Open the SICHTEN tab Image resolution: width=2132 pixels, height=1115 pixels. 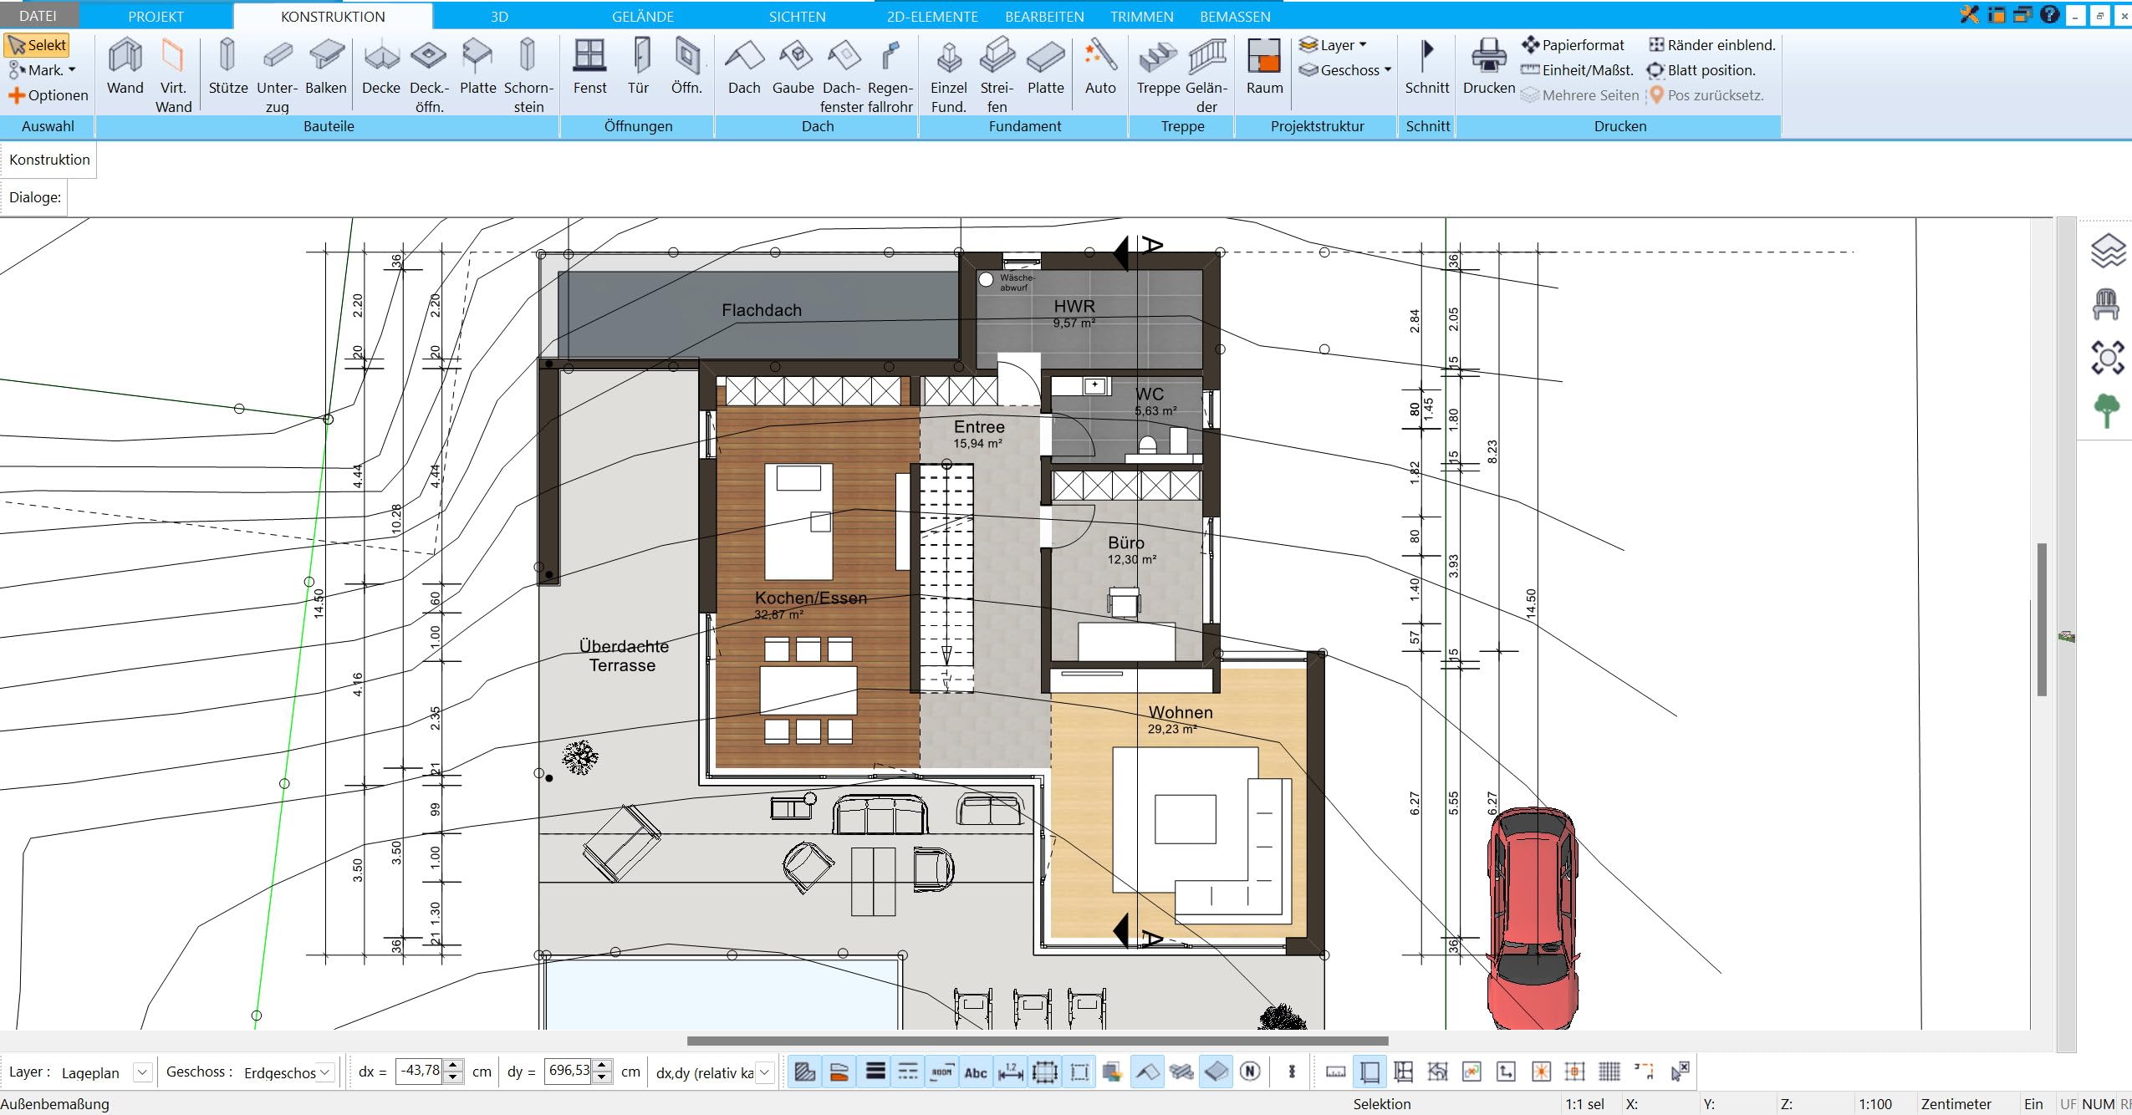click(797, 17)
